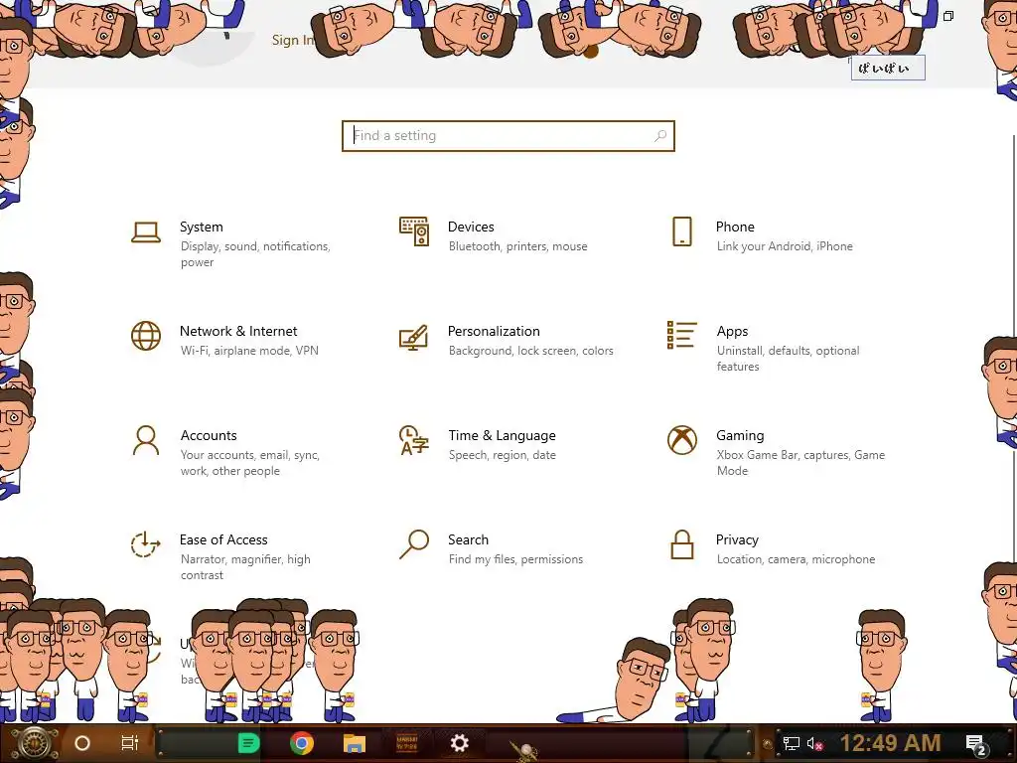Open the Privacy title
The width and height of the screenshot is (1017, 763).
point(737,539)
